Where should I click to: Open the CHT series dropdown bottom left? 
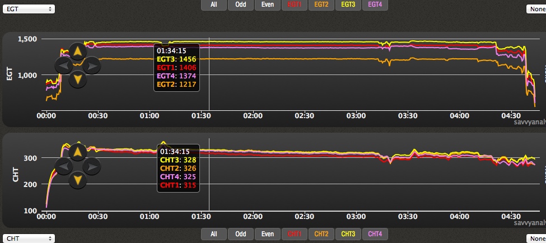[28, 239]
